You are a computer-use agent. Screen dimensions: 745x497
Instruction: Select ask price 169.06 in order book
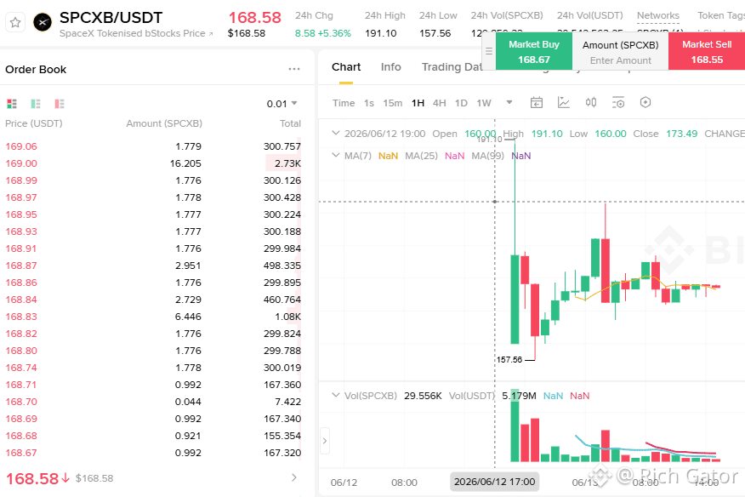21,146
